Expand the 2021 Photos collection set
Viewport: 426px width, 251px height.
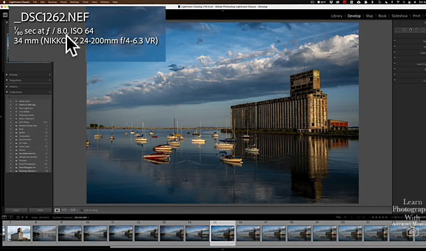point(10,122)
